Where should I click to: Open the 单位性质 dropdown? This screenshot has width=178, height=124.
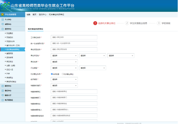[64, 62]
